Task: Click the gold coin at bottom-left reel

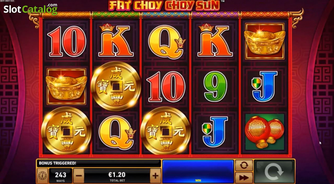Action: click(66, 130)
